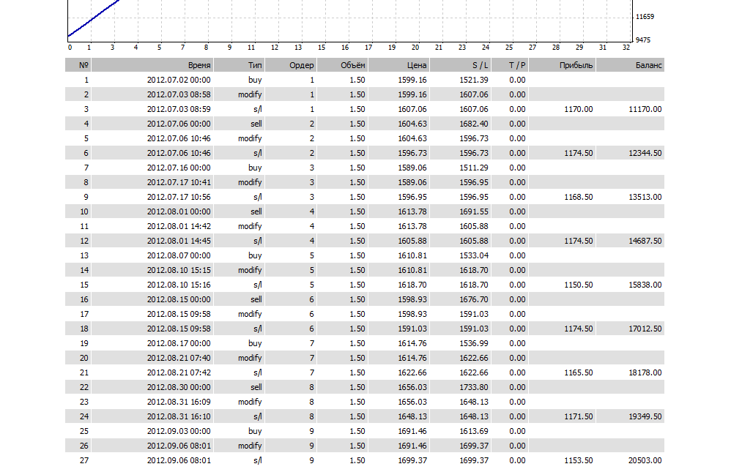Image resolution: width=742 pixels, height=472 pixels.
Task: Click S/L value 1533.04
Action: point(474,256)
